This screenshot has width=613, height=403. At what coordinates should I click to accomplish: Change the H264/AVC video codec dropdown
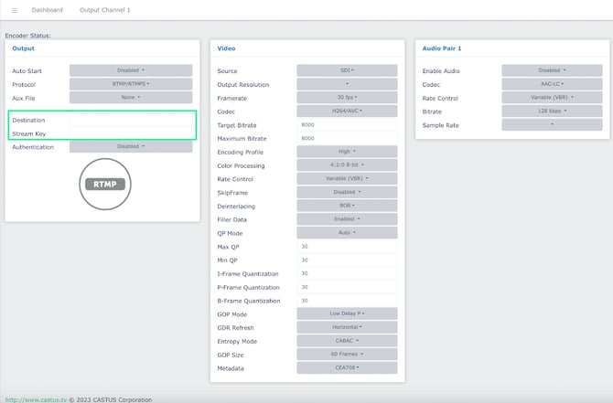347,111
